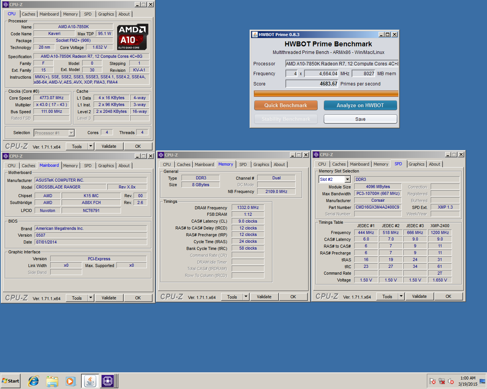The image size is (487, 389).
Task: Click the title icon of the CPU-Z CPU window
Action: (6, 5)
